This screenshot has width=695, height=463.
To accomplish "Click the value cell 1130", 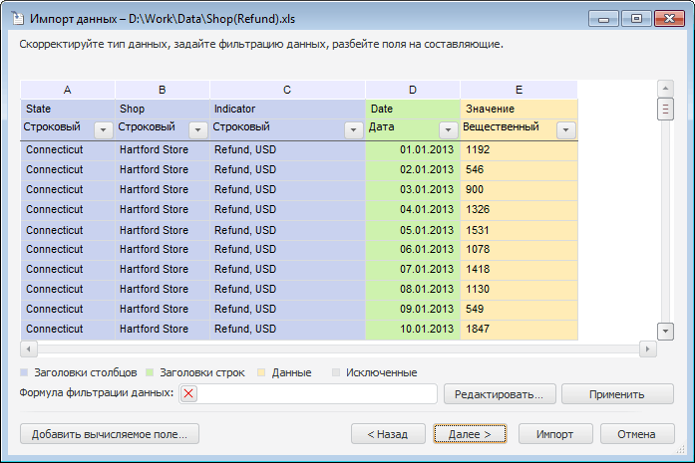I will tap(520, 290).
